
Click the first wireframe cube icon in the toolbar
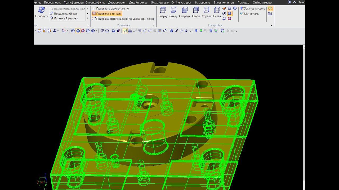point(39,31)
